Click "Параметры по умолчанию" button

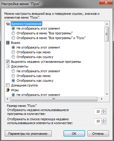click(28, 134)
